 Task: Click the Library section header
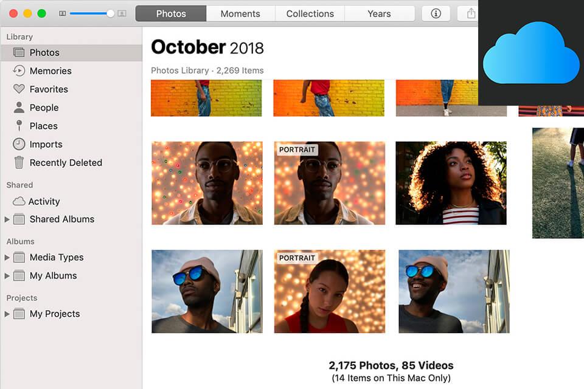click(19, 36)
